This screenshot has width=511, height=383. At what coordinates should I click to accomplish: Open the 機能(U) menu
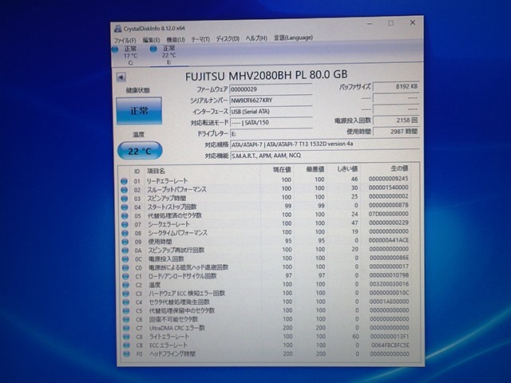[x=176, y=39]
